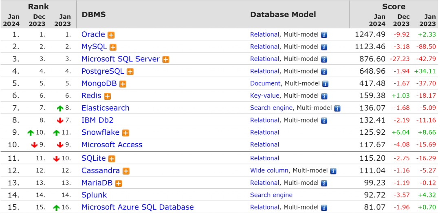Click Snowflake's +6.04 score change
This screenshot has width=440, height=214.
click(400, 132)
